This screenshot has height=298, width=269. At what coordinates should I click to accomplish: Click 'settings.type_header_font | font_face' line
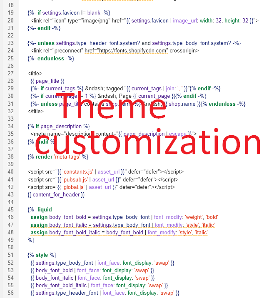pyautogui.click(x=105, y=293)
